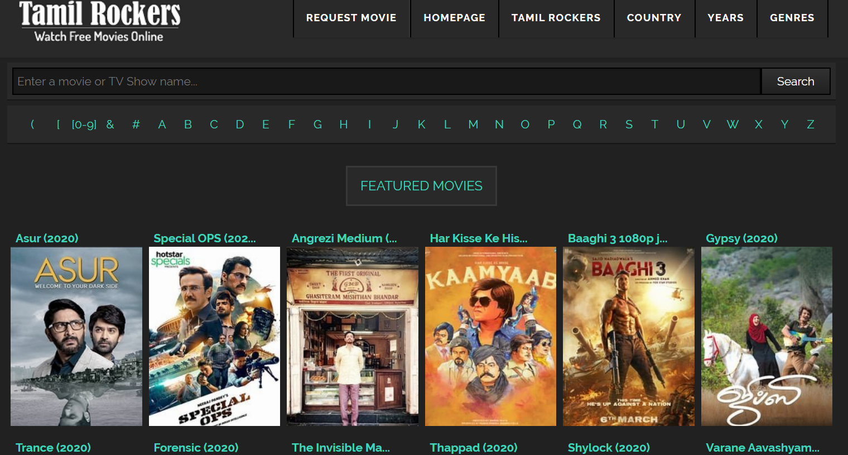
Task: Open the Thappad (2020) title link
Action: pos(474,448)
